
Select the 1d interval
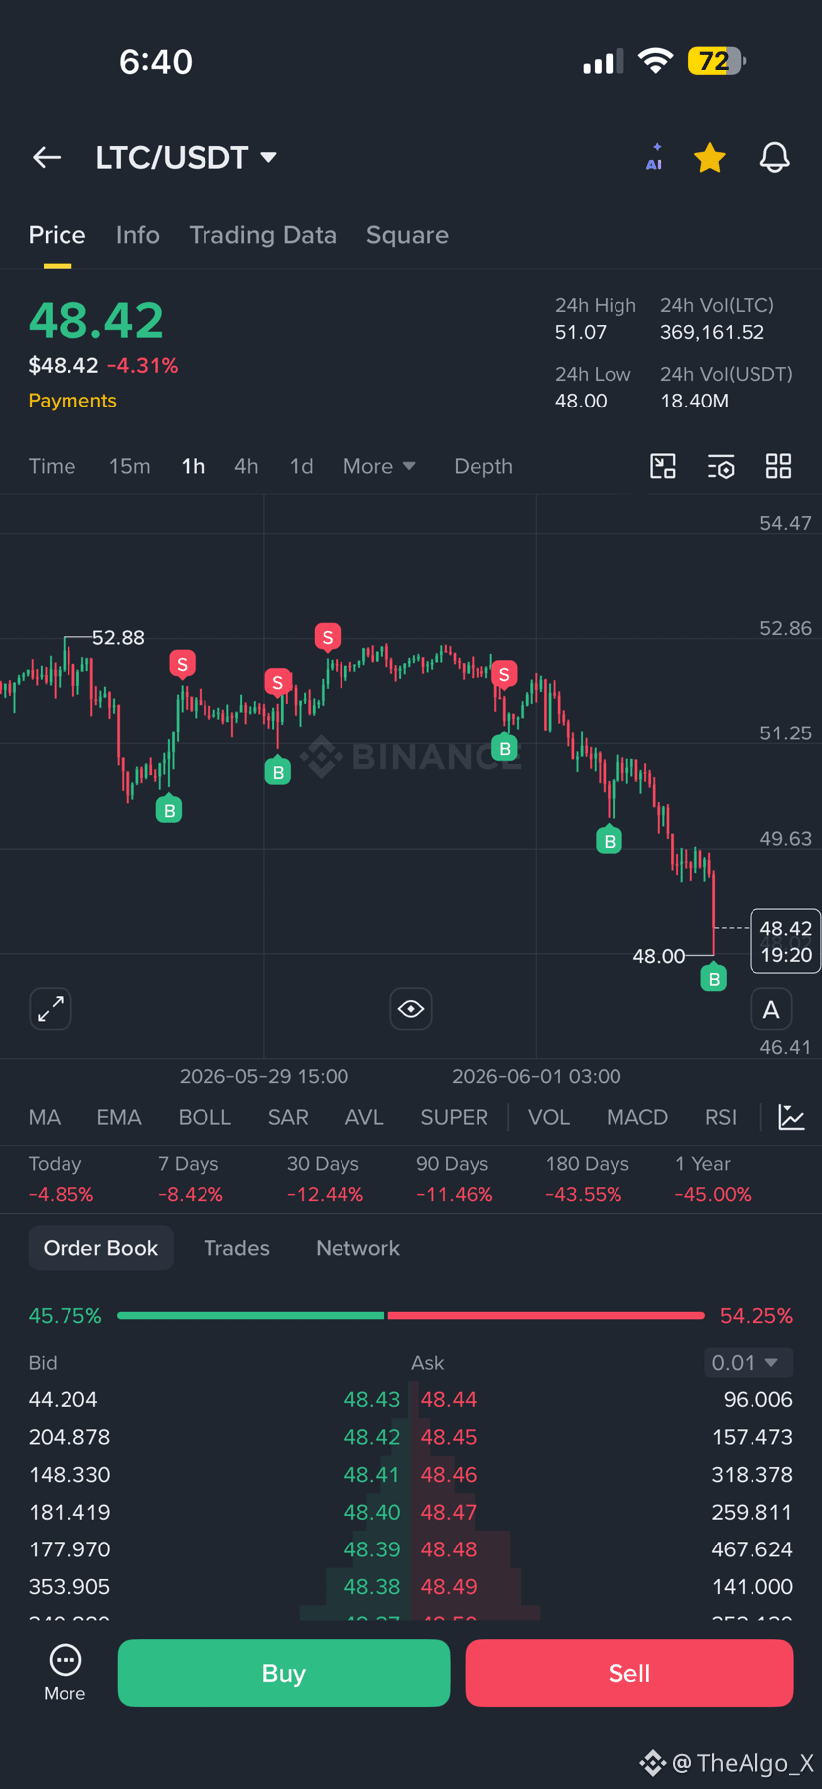(301, 466)
